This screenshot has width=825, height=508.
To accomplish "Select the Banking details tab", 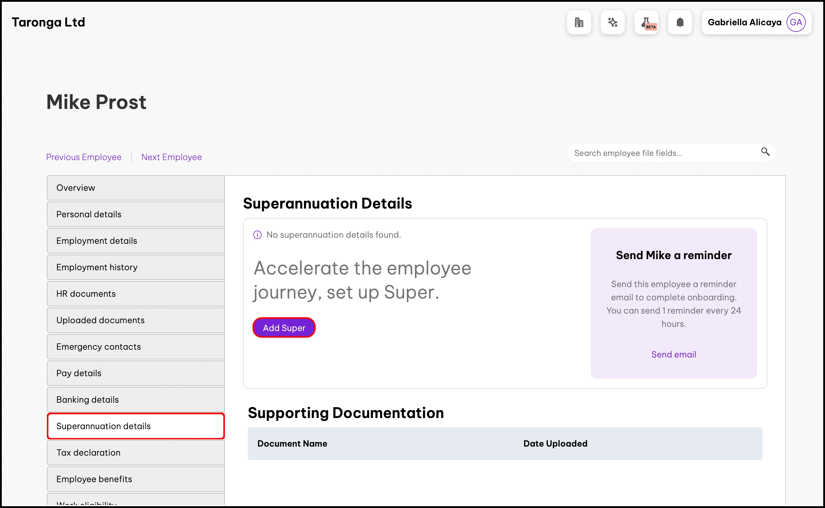I will 136,399.
